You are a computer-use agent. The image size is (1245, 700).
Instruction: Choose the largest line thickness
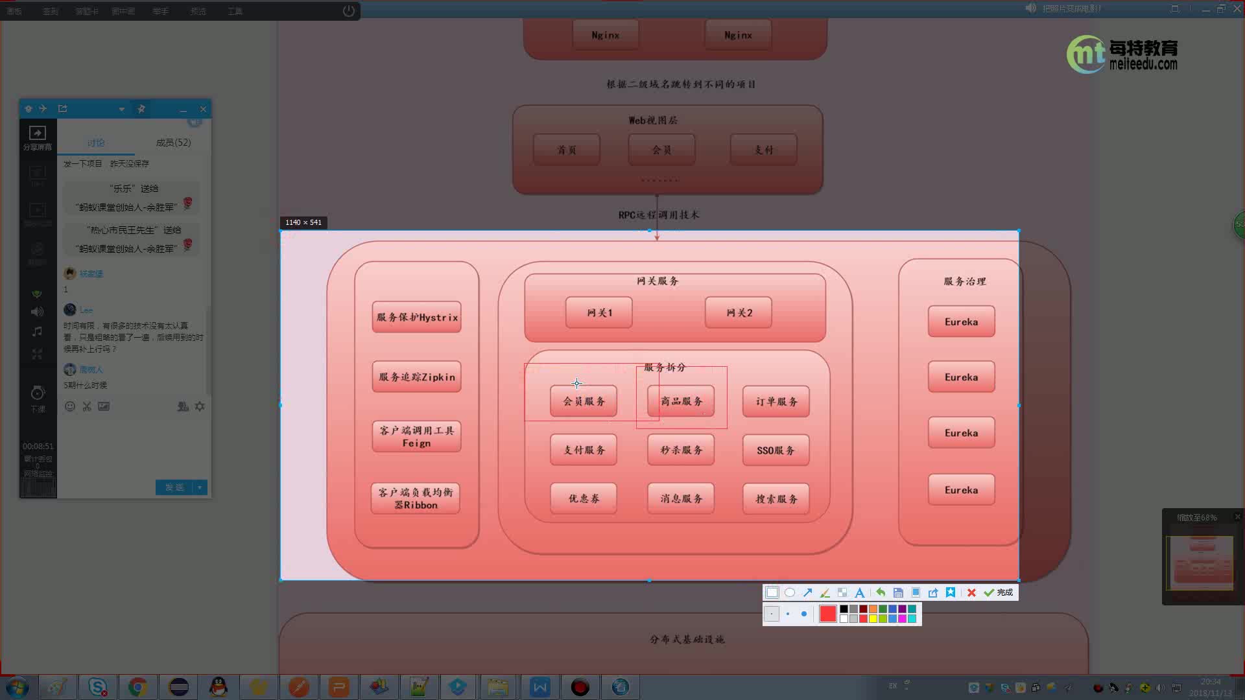pos(804,614)
